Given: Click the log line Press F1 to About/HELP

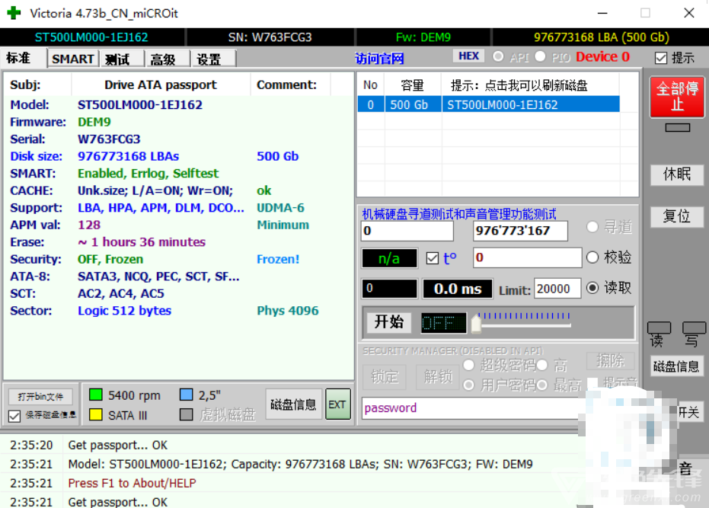Looking at the screenshot, I should 132,483.
